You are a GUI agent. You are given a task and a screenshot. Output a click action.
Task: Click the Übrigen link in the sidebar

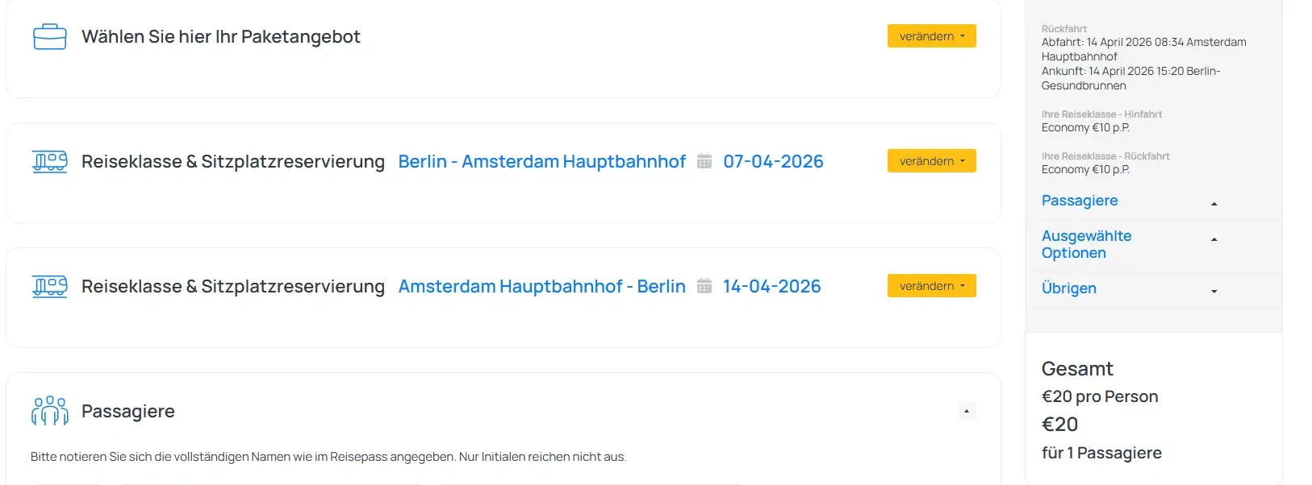point(1068,288)
